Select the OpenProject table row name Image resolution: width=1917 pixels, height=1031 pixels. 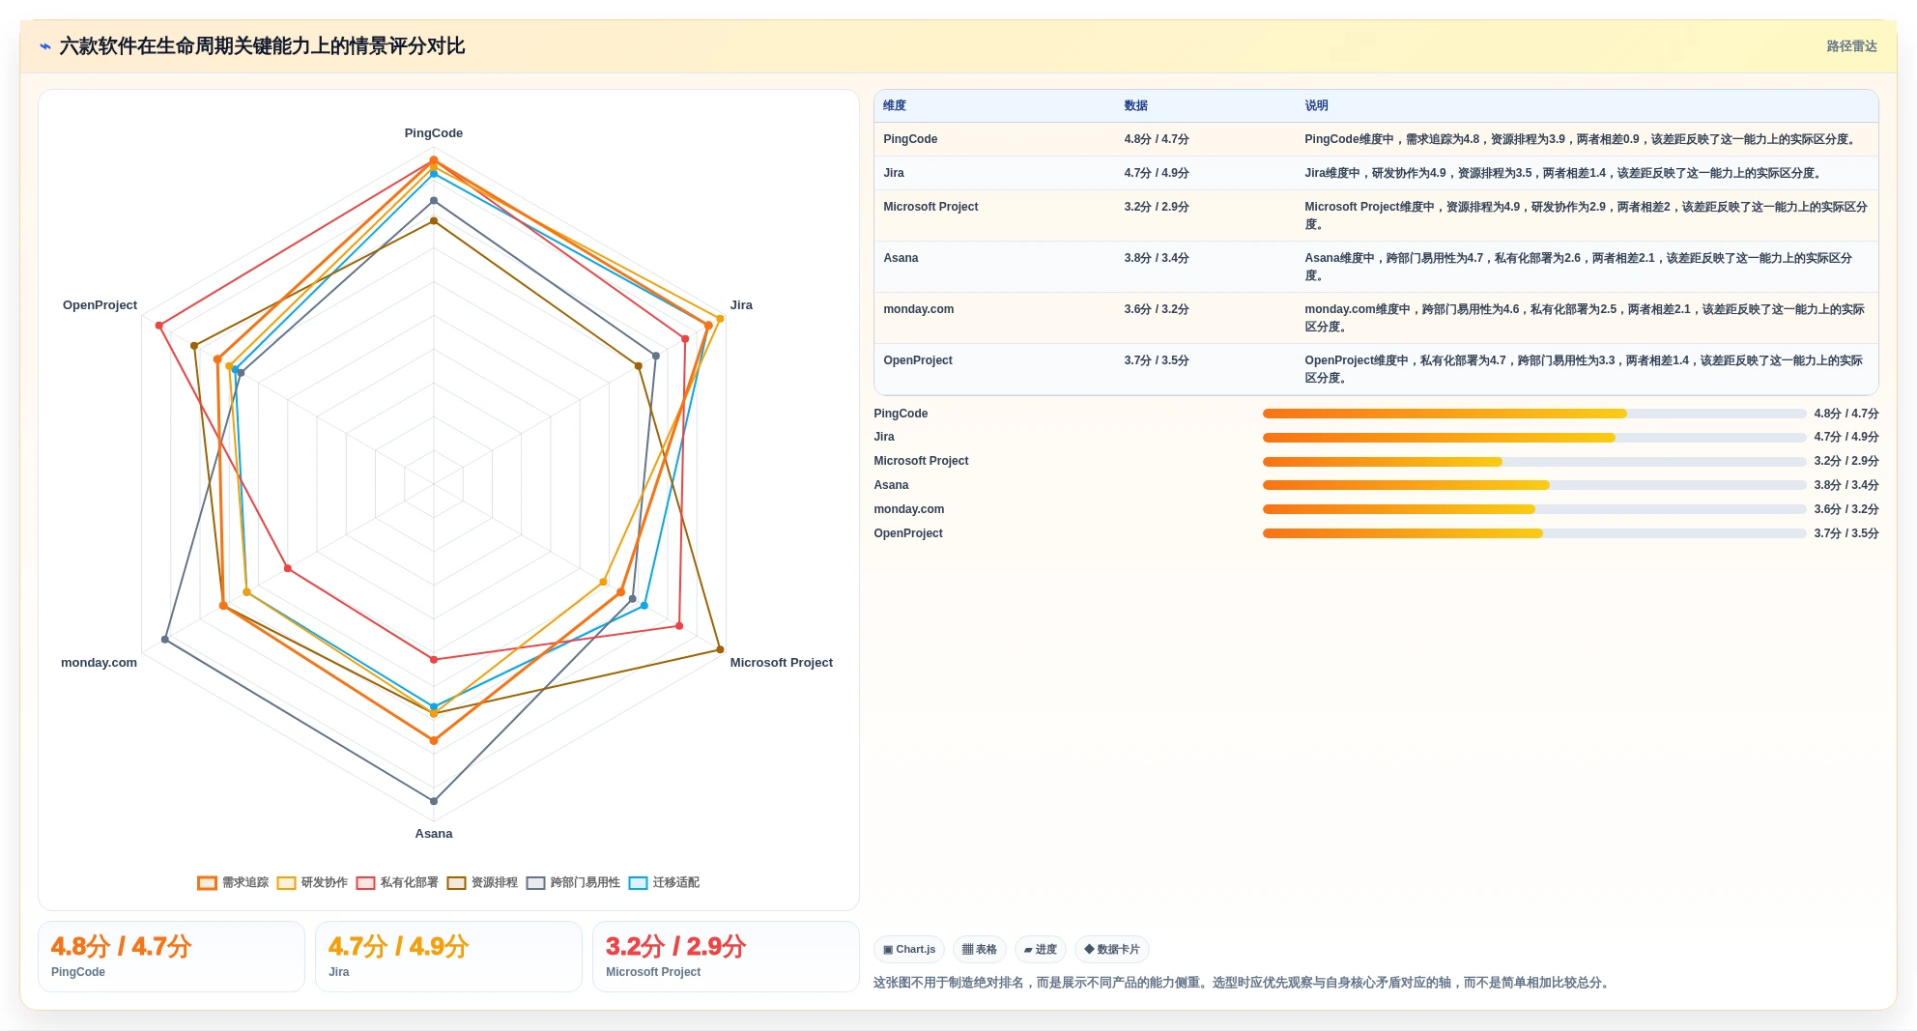[x=918, y=360]
